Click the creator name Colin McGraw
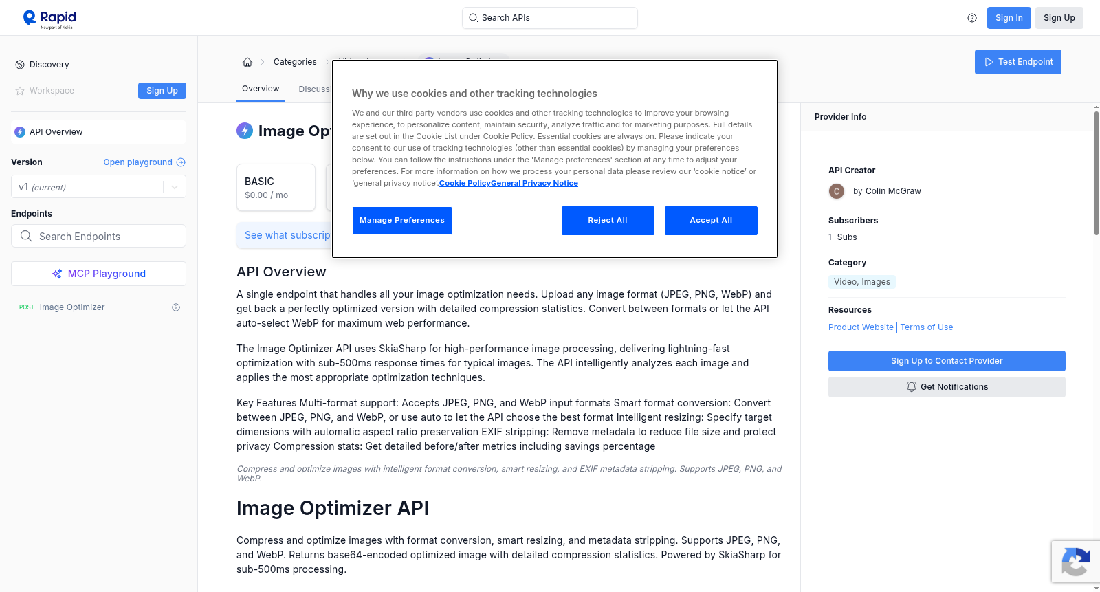Screen dimensions: 1100x592 click(893, 191)
